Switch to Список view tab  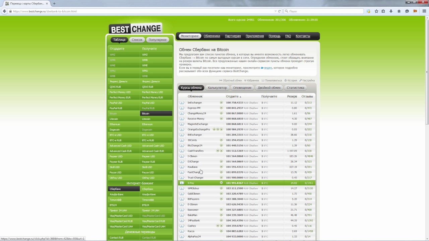pos(137,39)
